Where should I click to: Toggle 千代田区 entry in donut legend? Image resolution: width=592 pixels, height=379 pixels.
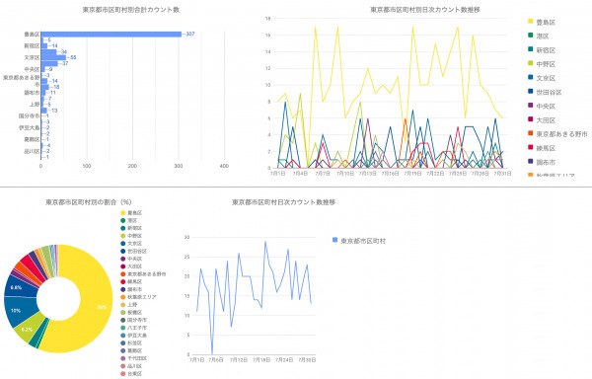tap(133, 358)
